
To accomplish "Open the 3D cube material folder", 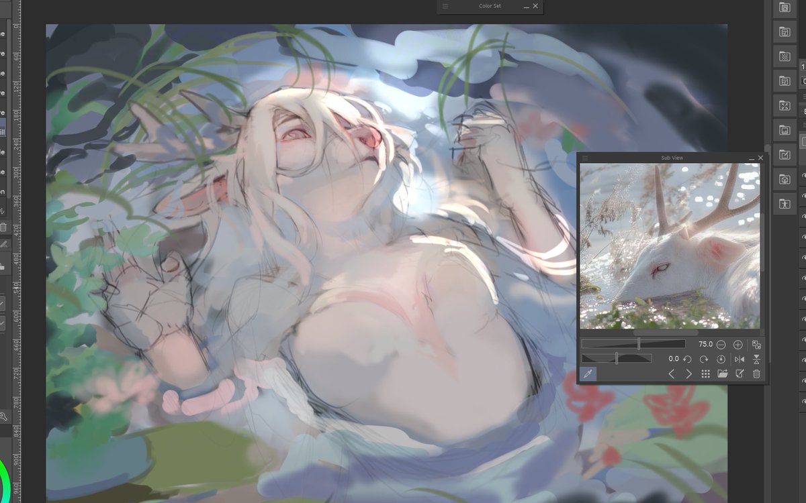I will click(785, 180).
